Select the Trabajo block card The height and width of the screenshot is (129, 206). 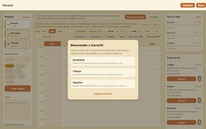pyautogui.click(x=18, y=44)
